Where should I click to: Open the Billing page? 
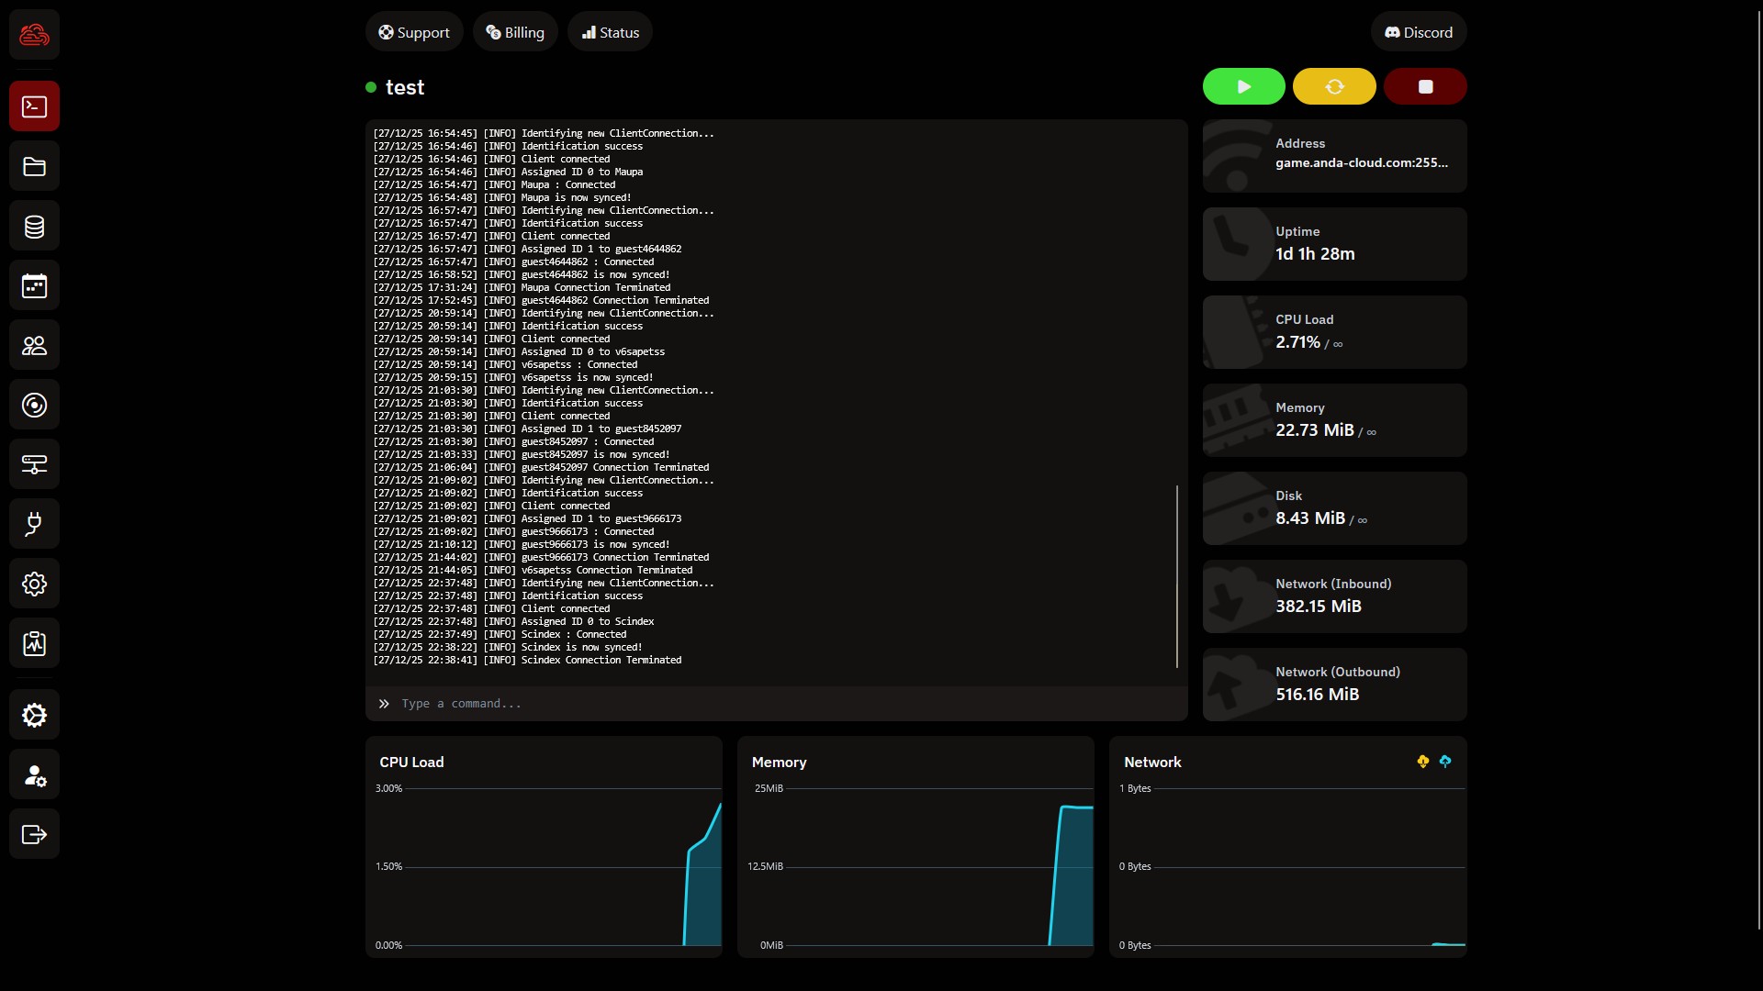click(x=515, y=32)
